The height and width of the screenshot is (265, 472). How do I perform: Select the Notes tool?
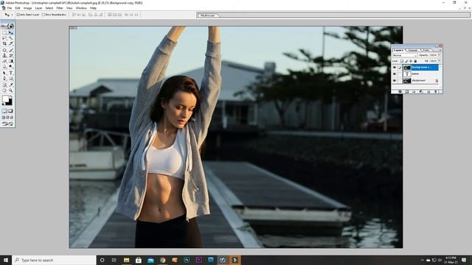(x=4, y=85)
